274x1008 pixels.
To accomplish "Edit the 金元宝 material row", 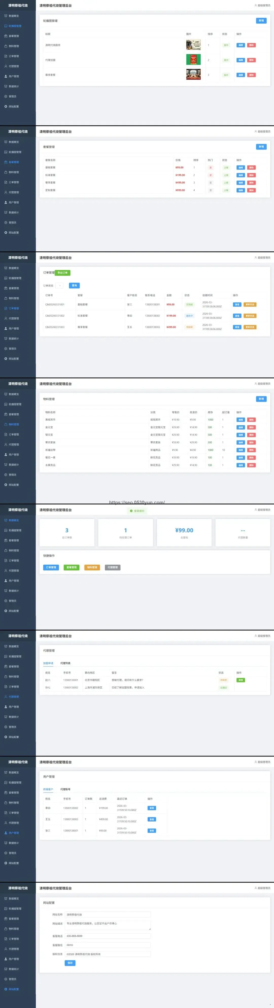I will click(x=241, y=427).
